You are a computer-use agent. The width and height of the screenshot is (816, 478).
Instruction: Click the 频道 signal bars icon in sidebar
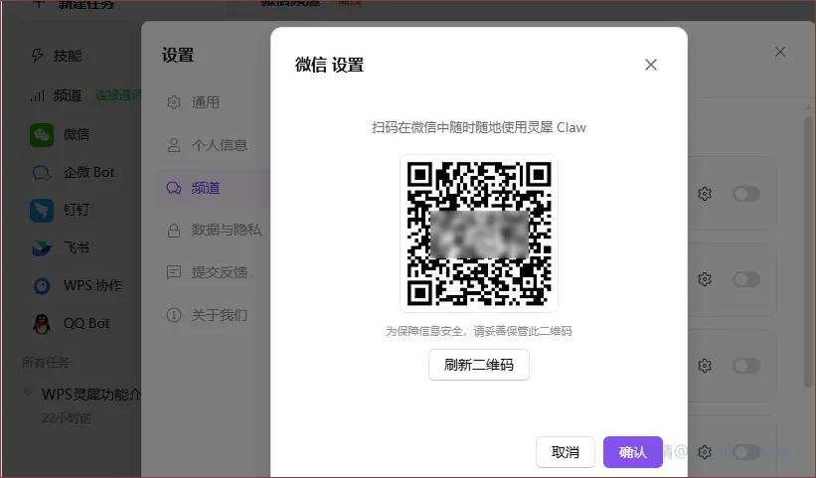(37, 95)
